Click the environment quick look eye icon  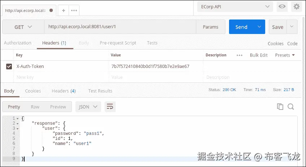click(x=282, y=7)
